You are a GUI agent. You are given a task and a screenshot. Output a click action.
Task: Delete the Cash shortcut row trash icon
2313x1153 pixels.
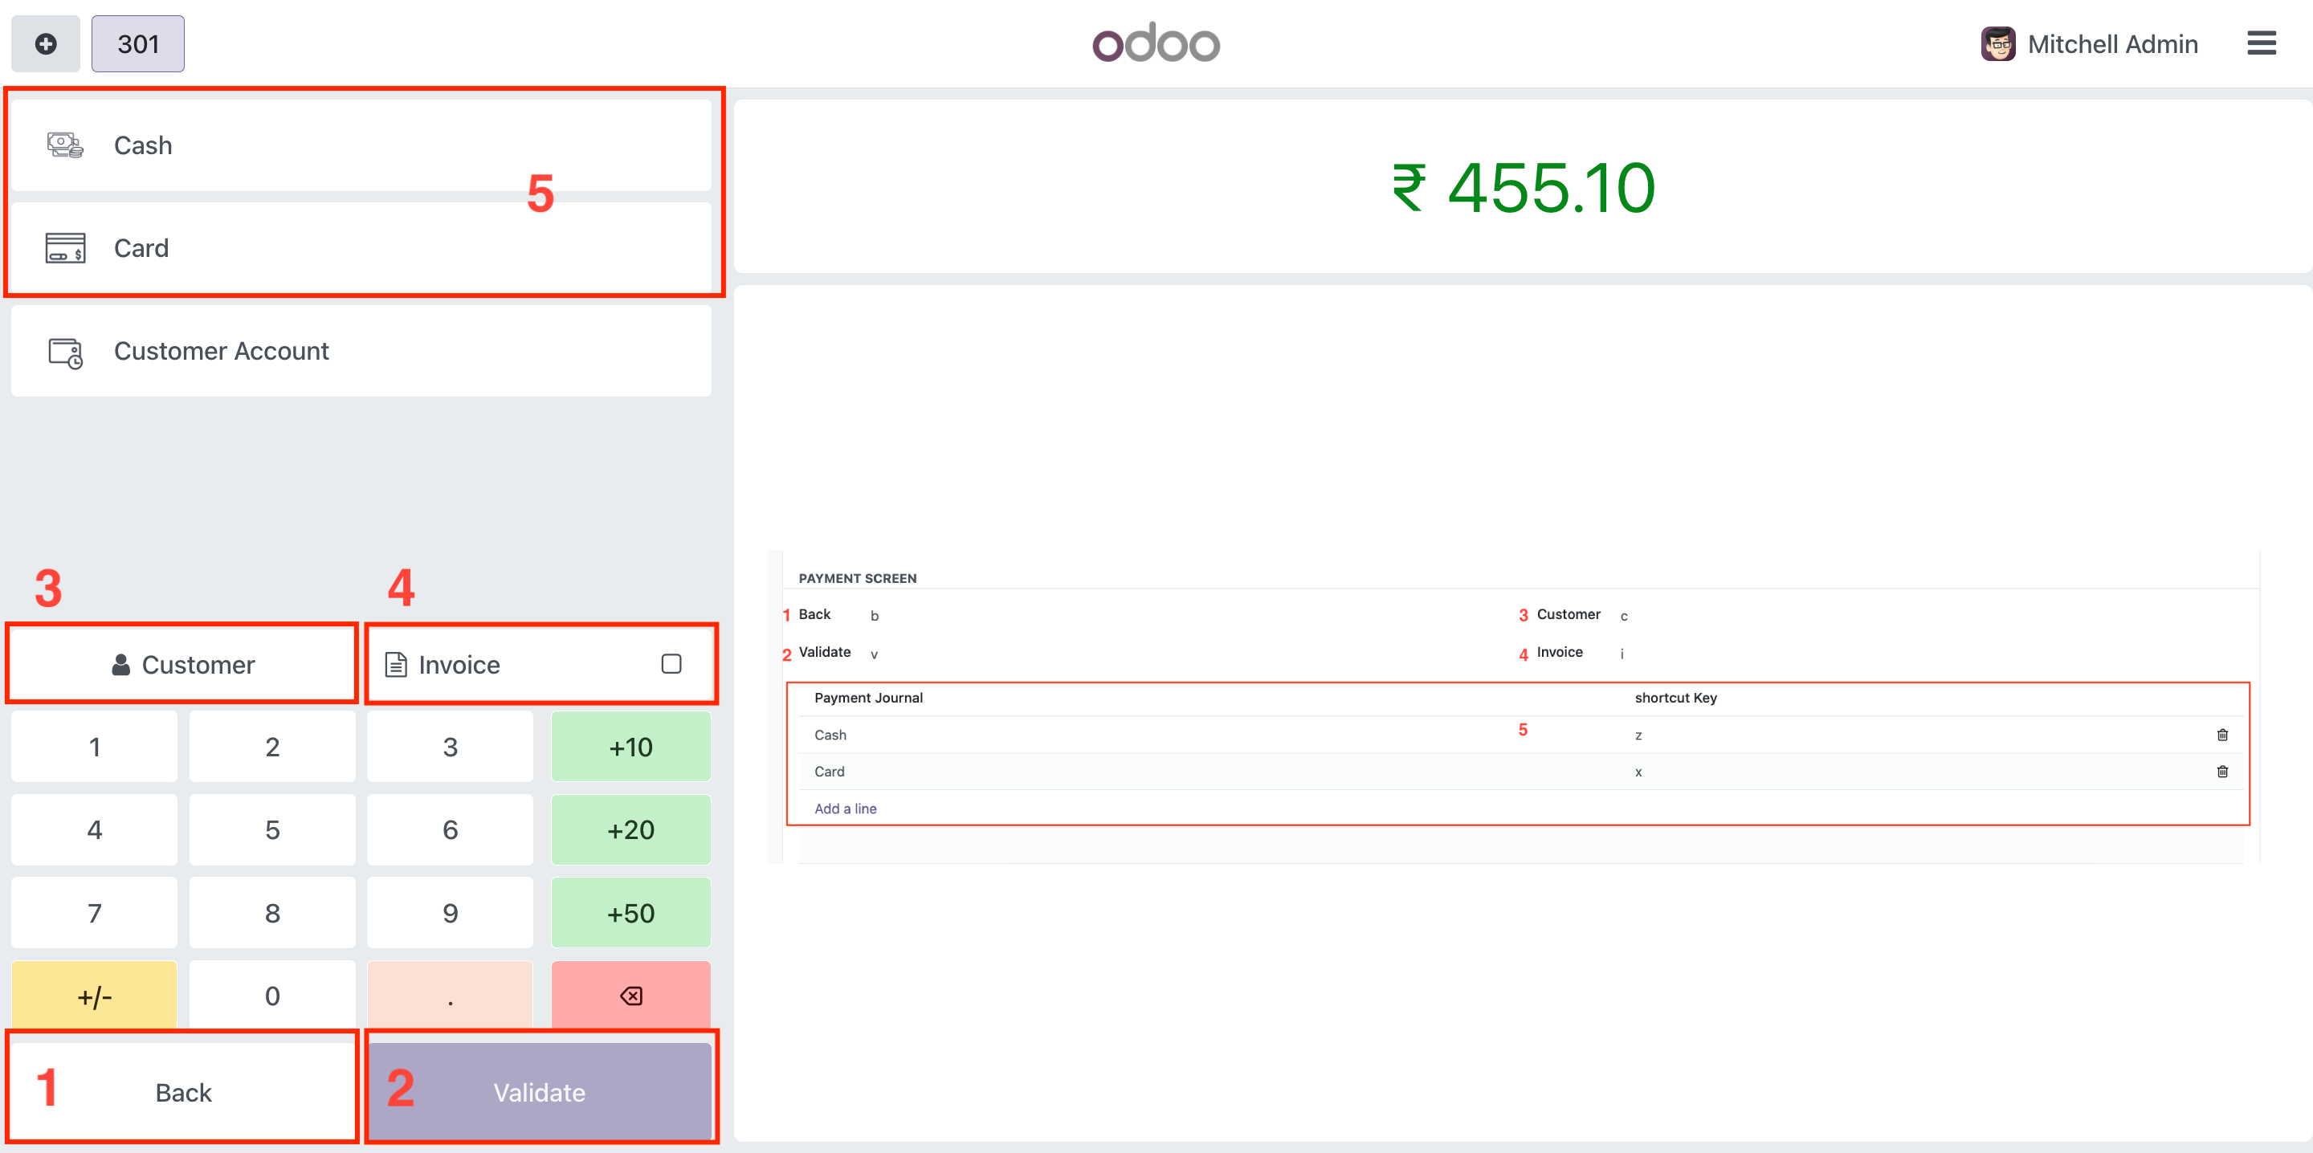point(2221,735)
